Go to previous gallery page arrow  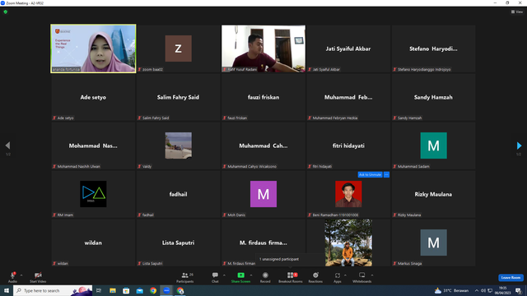tap(7, 146)
